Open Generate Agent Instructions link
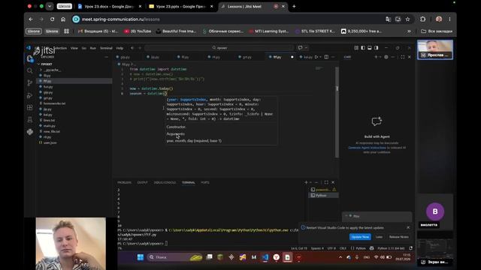 pyautogui.click(x=367, y=148)
